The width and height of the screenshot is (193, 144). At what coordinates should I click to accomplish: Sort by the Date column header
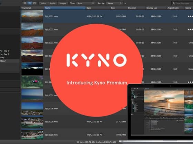[98, 8]
